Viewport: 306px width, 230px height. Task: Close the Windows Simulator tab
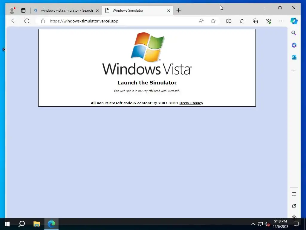coord(169,10)
